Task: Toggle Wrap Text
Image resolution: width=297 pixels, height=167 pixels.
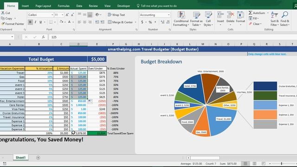Action: 116,14
